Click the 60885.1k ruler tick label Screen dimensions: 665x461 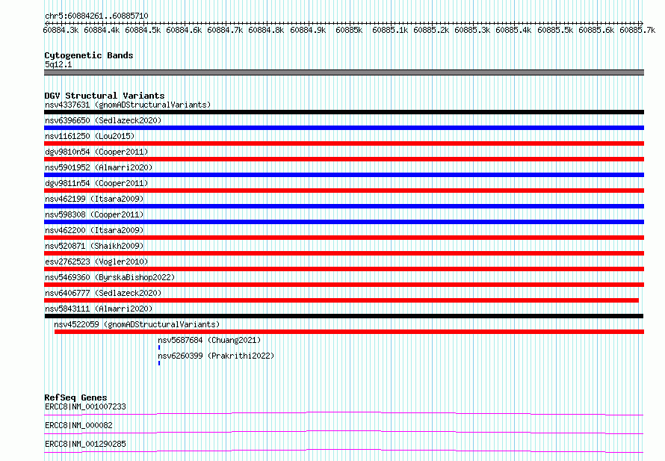[390, 30]
